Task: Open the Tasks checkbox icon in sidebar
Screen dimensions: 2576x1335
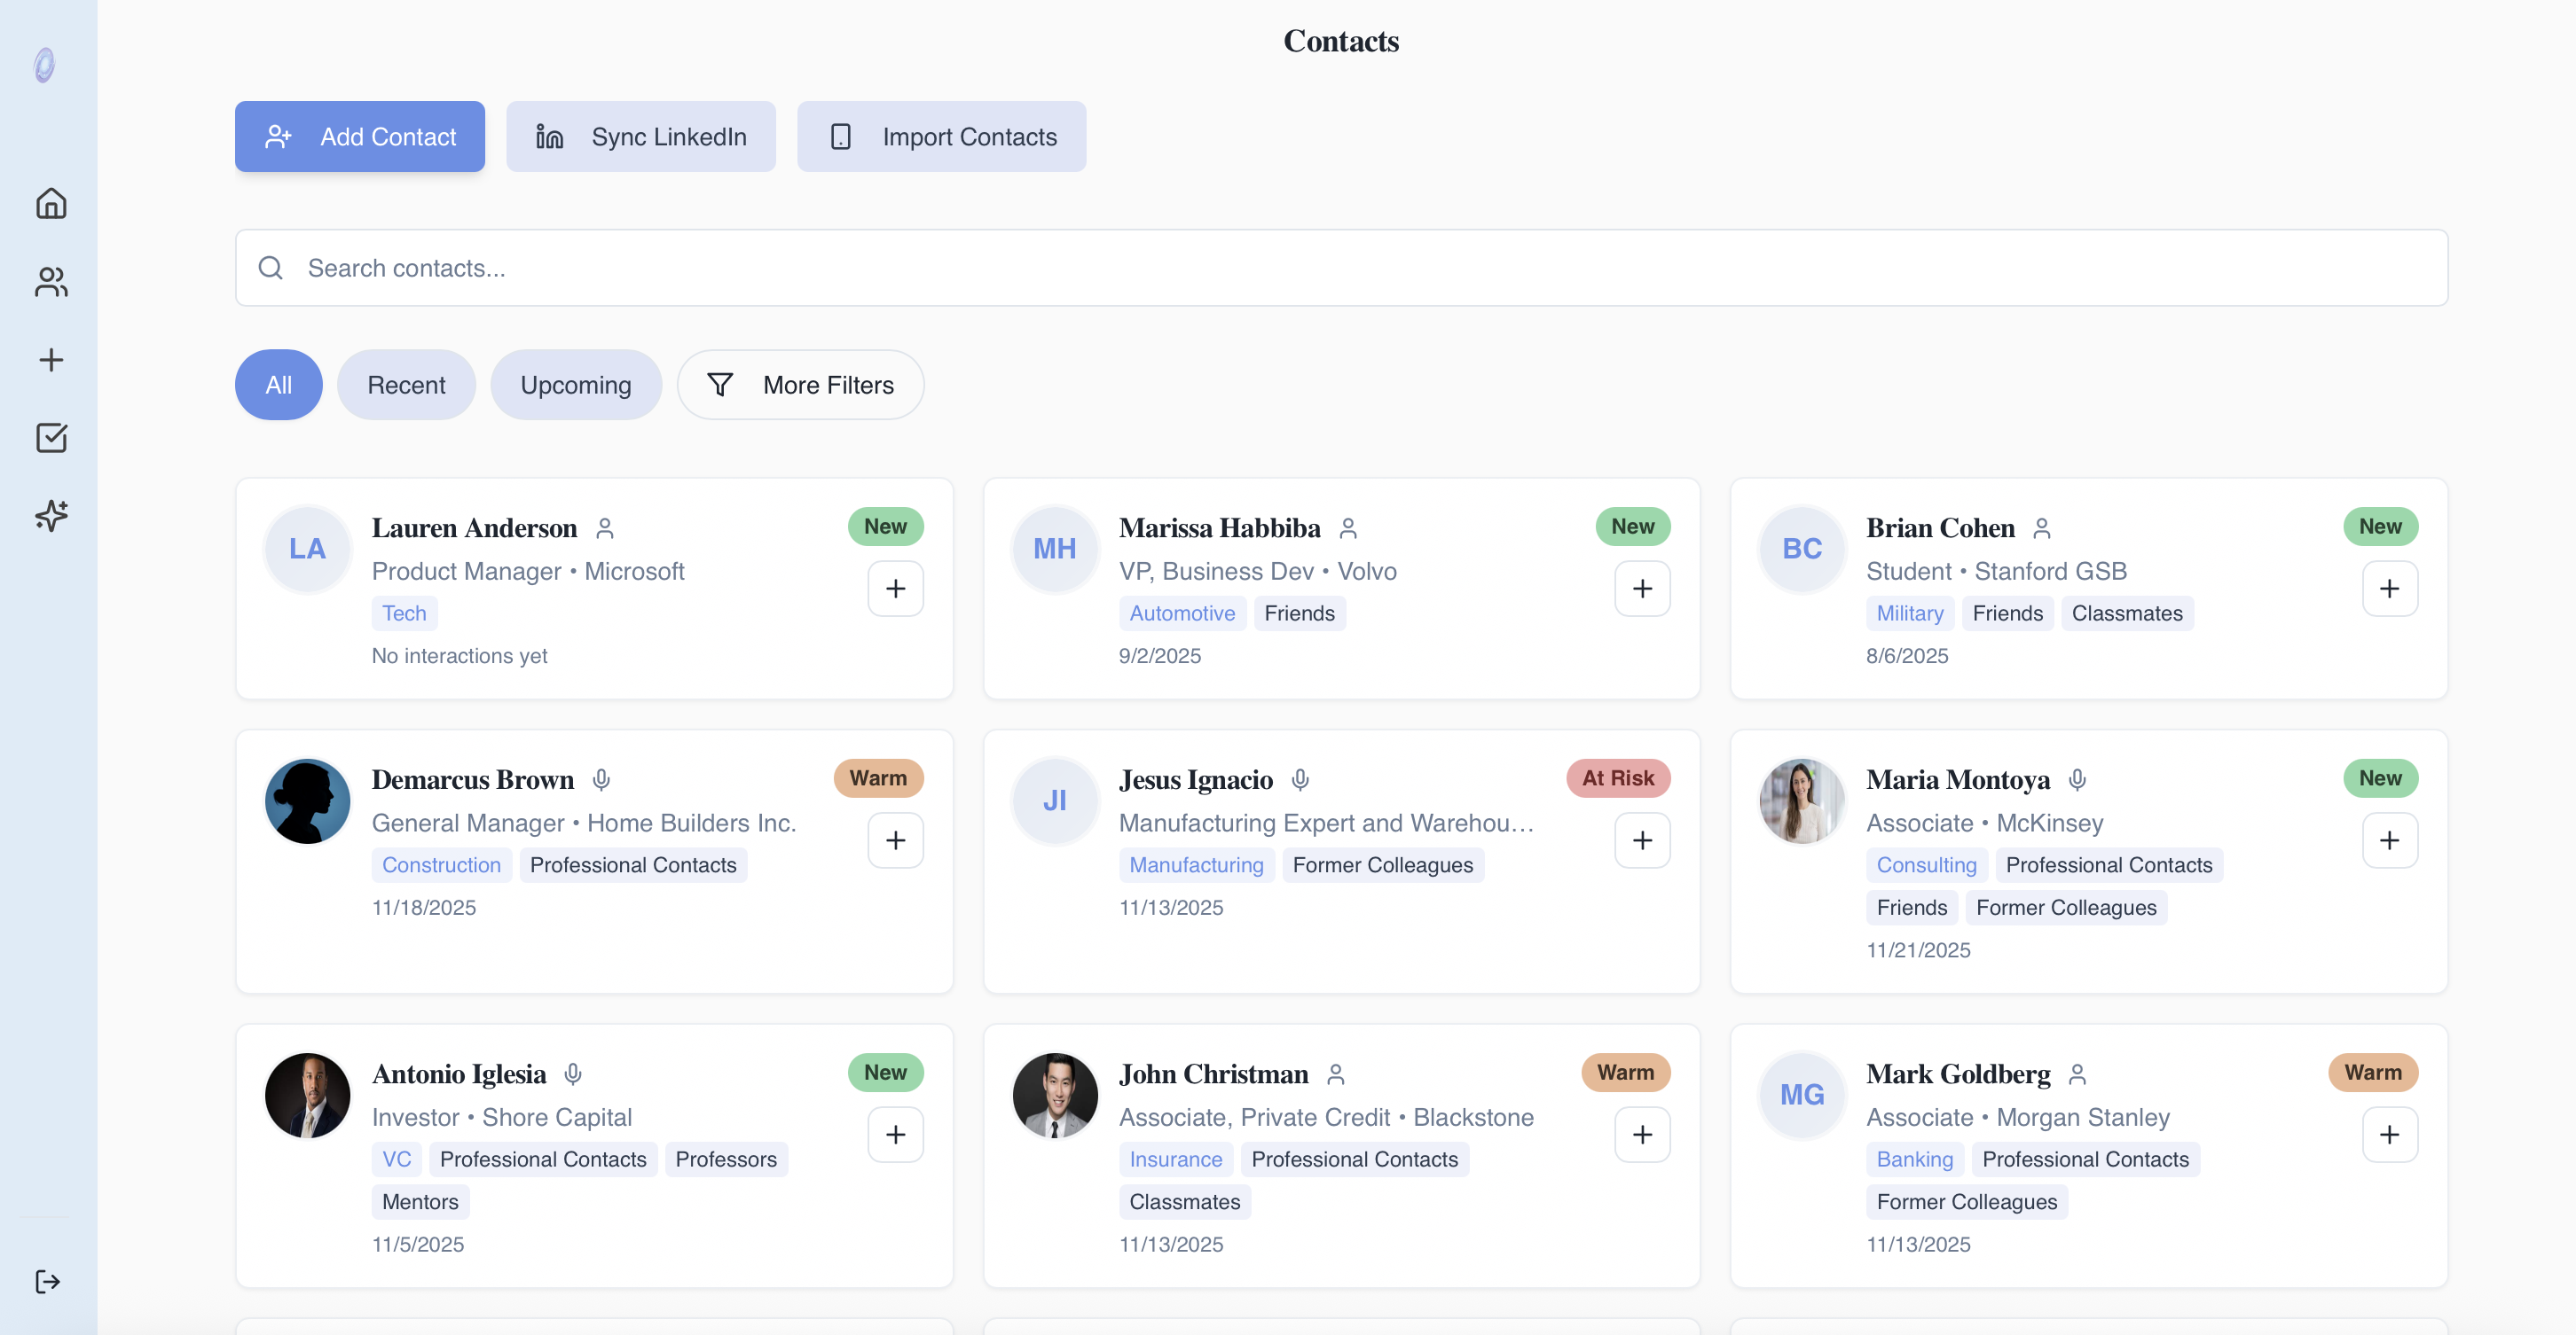Action: point(51,438)
